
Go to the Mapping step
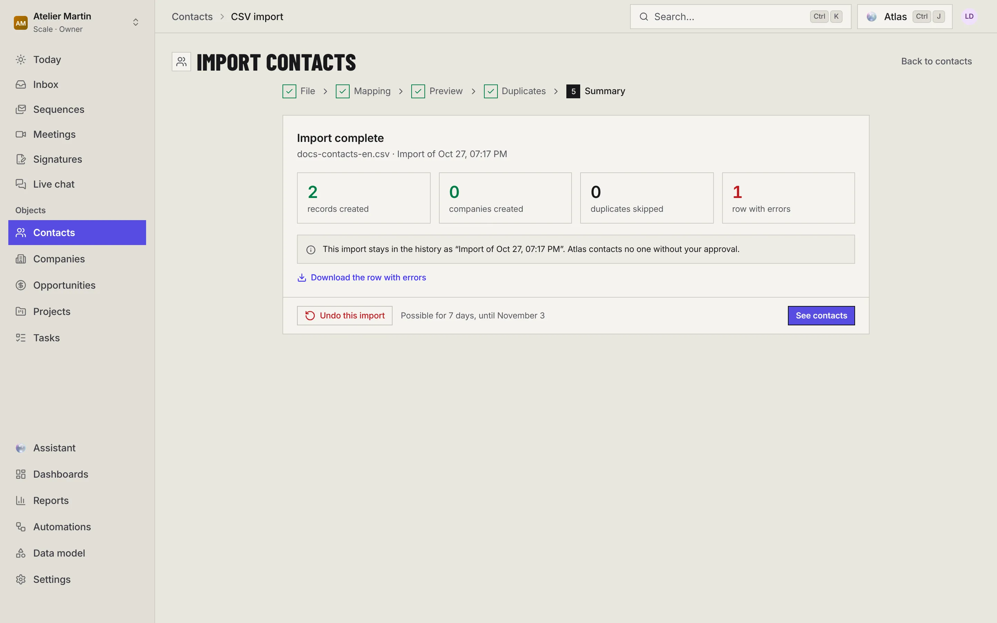[363, 91]
